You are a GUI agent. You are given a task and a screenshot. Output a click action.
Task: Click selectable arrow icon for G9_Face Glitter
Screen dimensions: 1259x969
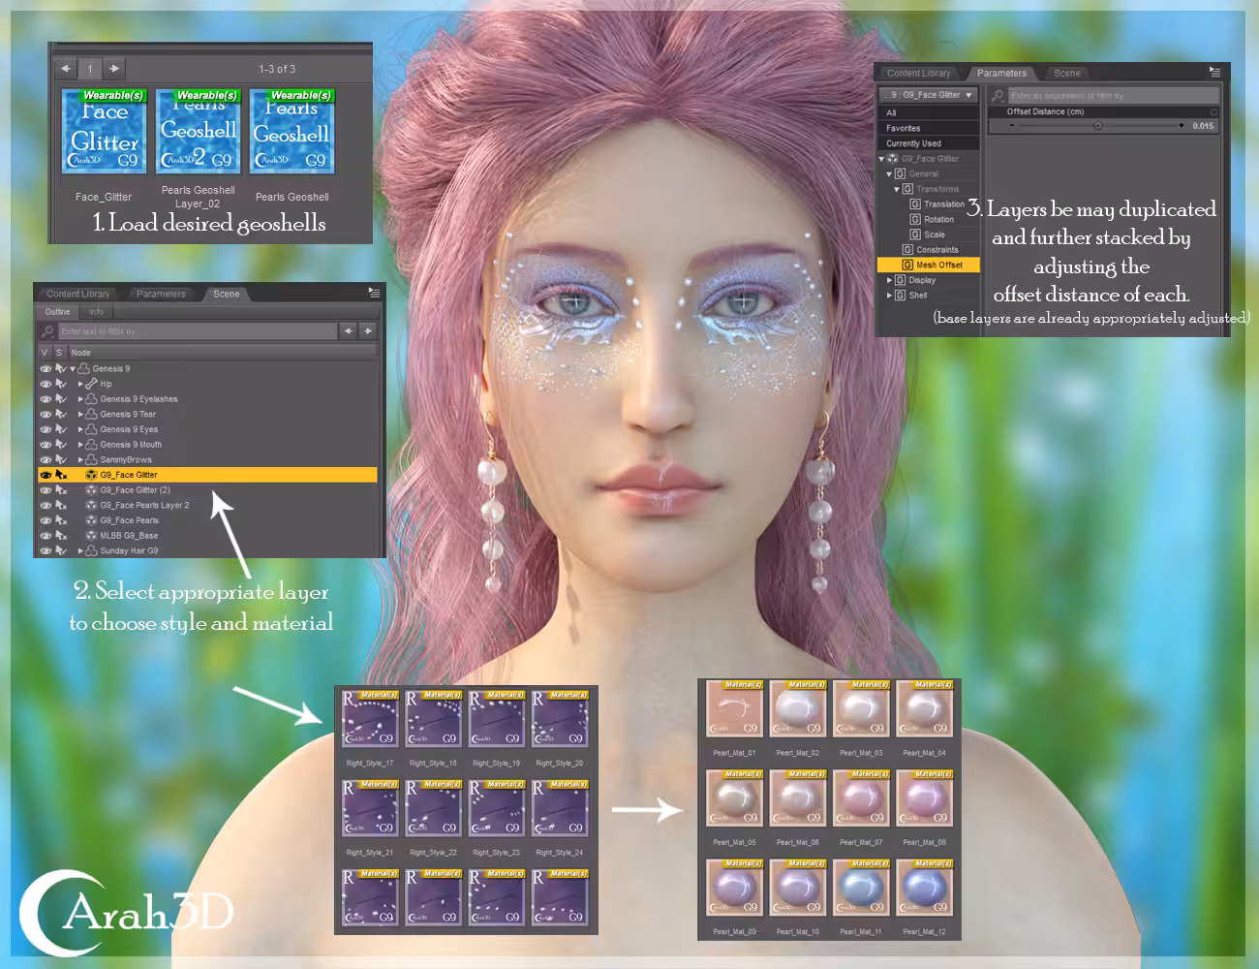[61, 475]
